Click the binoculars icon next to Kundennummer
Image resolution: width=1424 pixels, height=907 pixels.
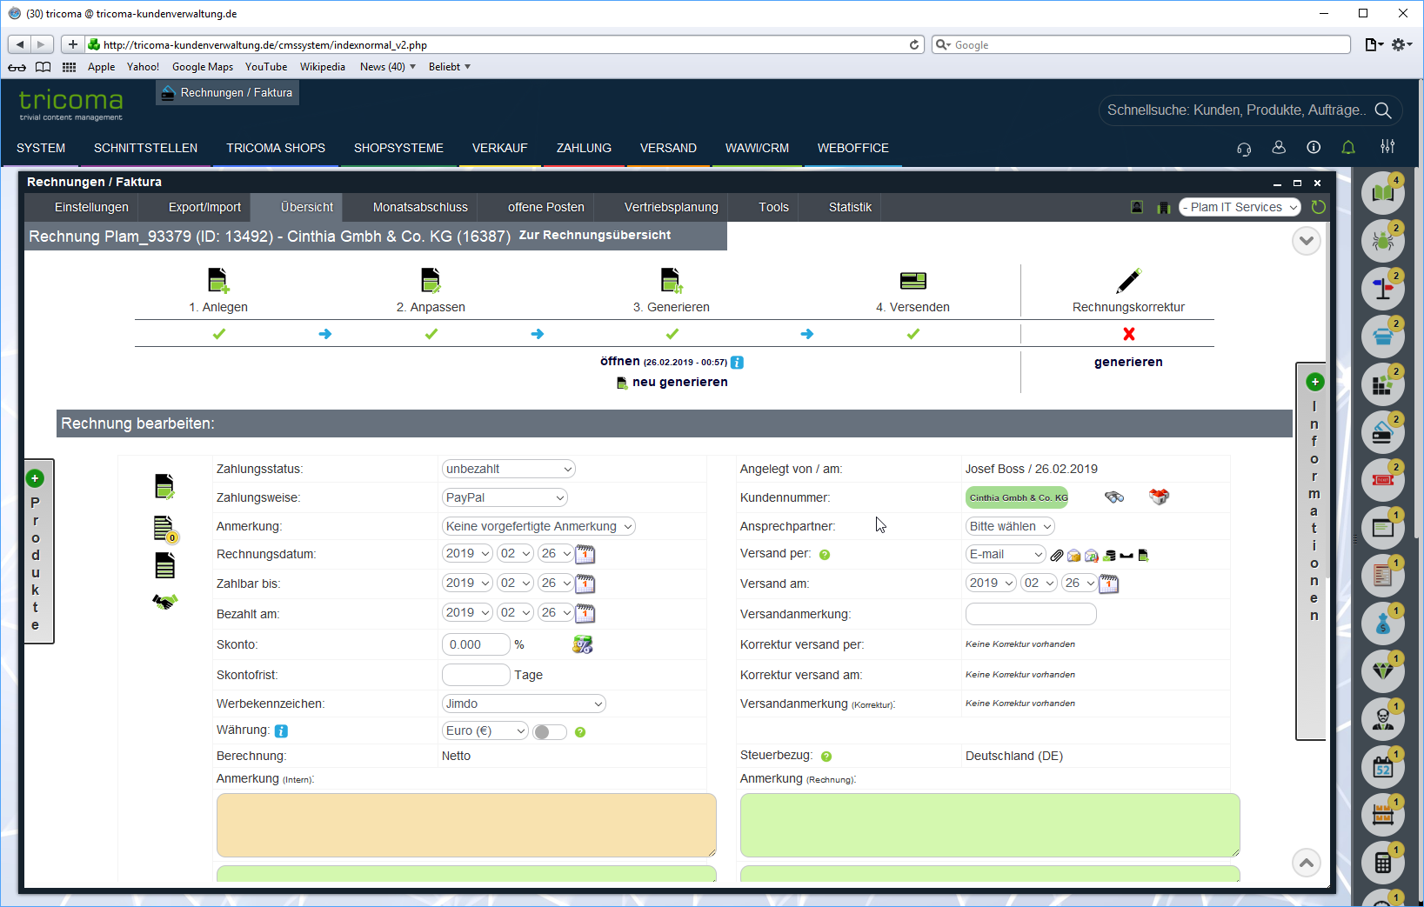[1114, 497]
